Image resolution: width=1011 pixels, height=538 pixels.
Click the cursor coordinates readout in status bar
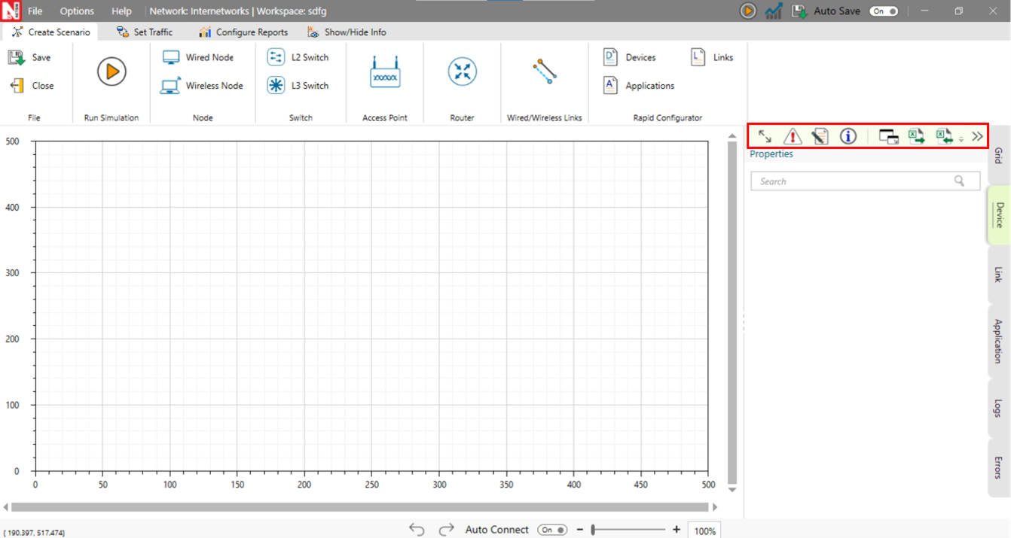[x=35, y=533]
